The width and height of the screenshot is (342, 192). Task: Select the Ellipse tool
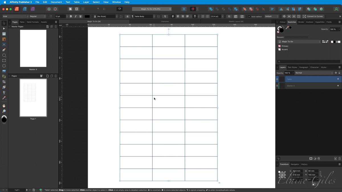pyautogui.click(x=4, y=66)
